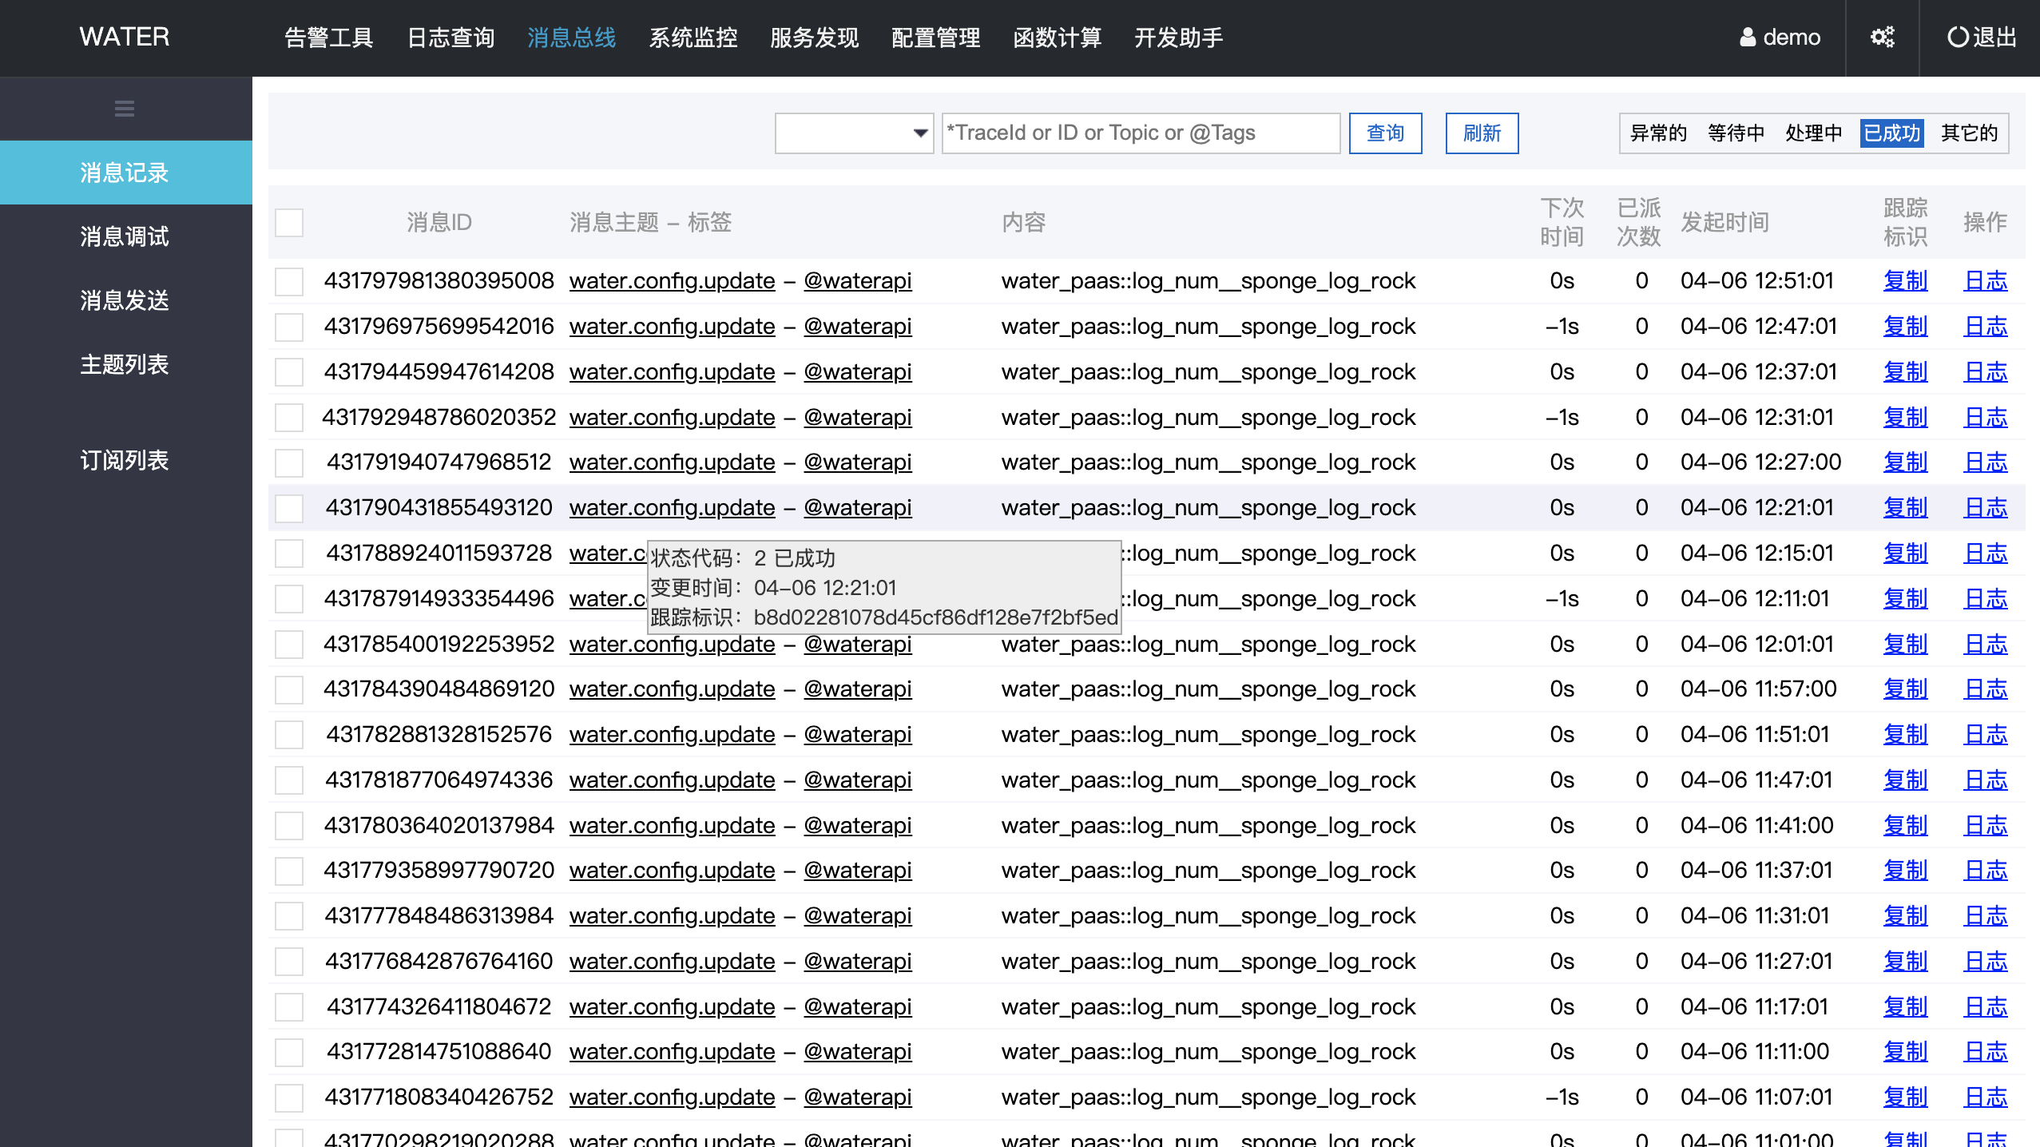Click the 刷新 refresh button
This screenshot has height=1147, width=2040.
(x=1482, y=133)
